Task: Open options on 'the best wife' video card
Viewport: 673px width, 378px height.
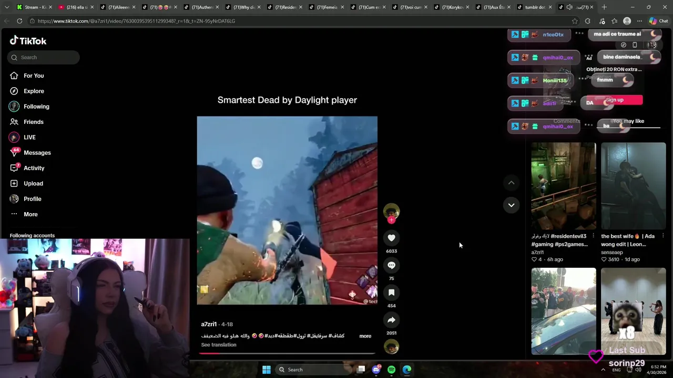Action: pos(662,236)
